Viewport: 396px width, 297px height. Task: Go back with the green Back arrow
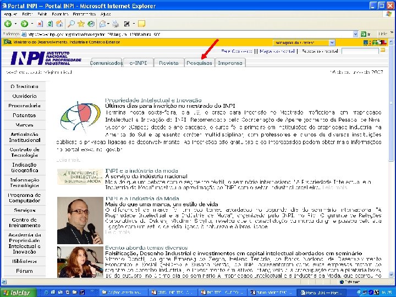[8, 24]
